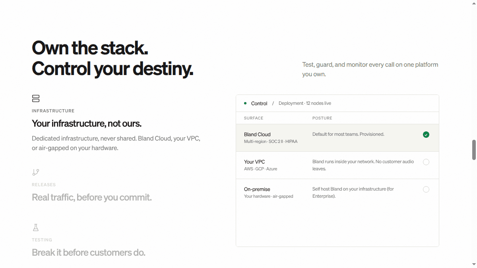
Task: Select the Your VPC radio button
Action: click(426, 162)
